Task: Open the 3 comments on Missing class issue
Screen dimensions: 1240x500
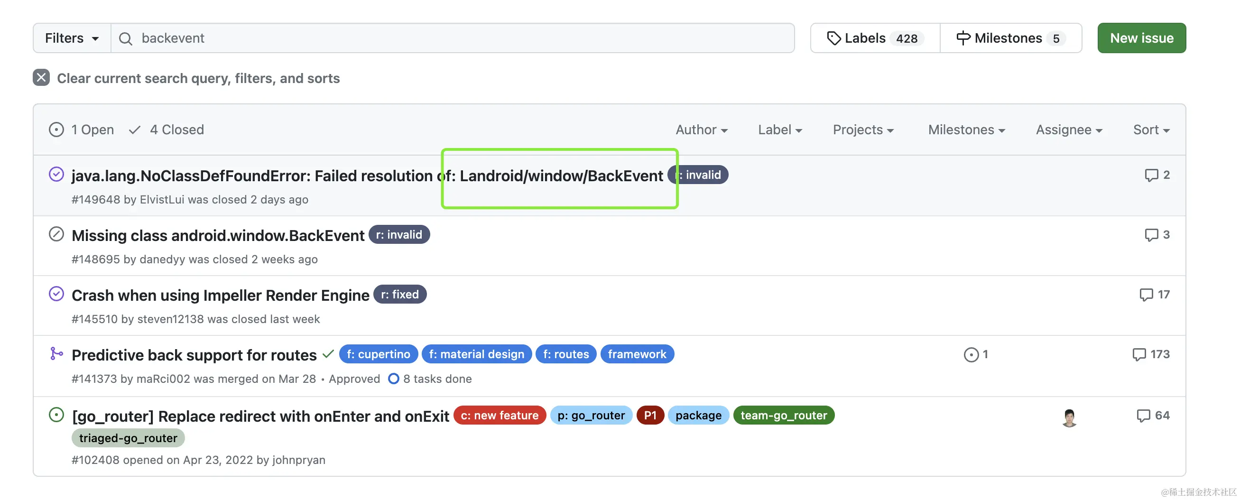Action: 1157,234
